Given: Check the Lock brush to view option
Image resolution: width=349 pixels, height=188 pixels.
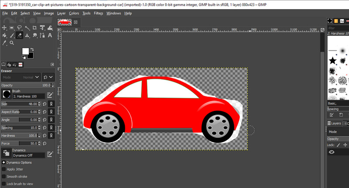Looking at the screenshot, I should (4, 184).
